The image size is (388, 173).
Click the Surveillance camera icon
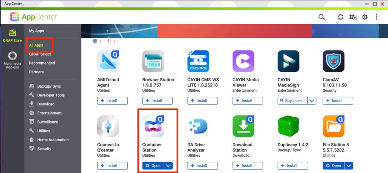coord(32,122)
